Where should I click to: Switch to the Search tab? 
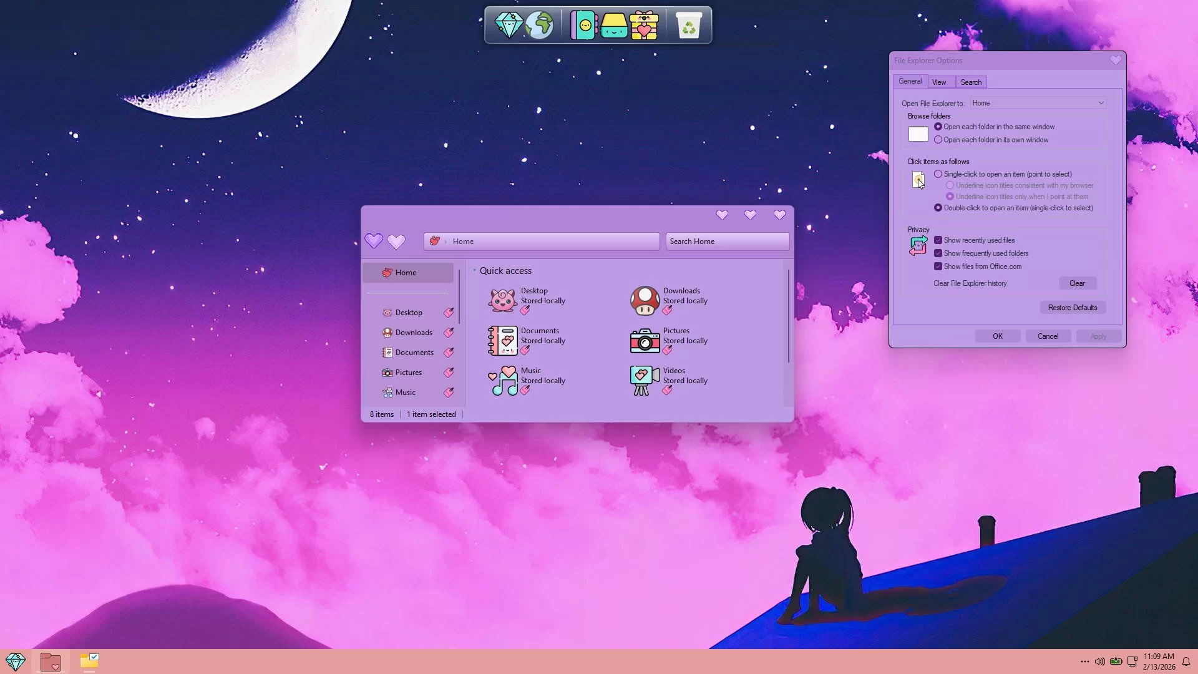pyautogui.click(x=971, y=82)
